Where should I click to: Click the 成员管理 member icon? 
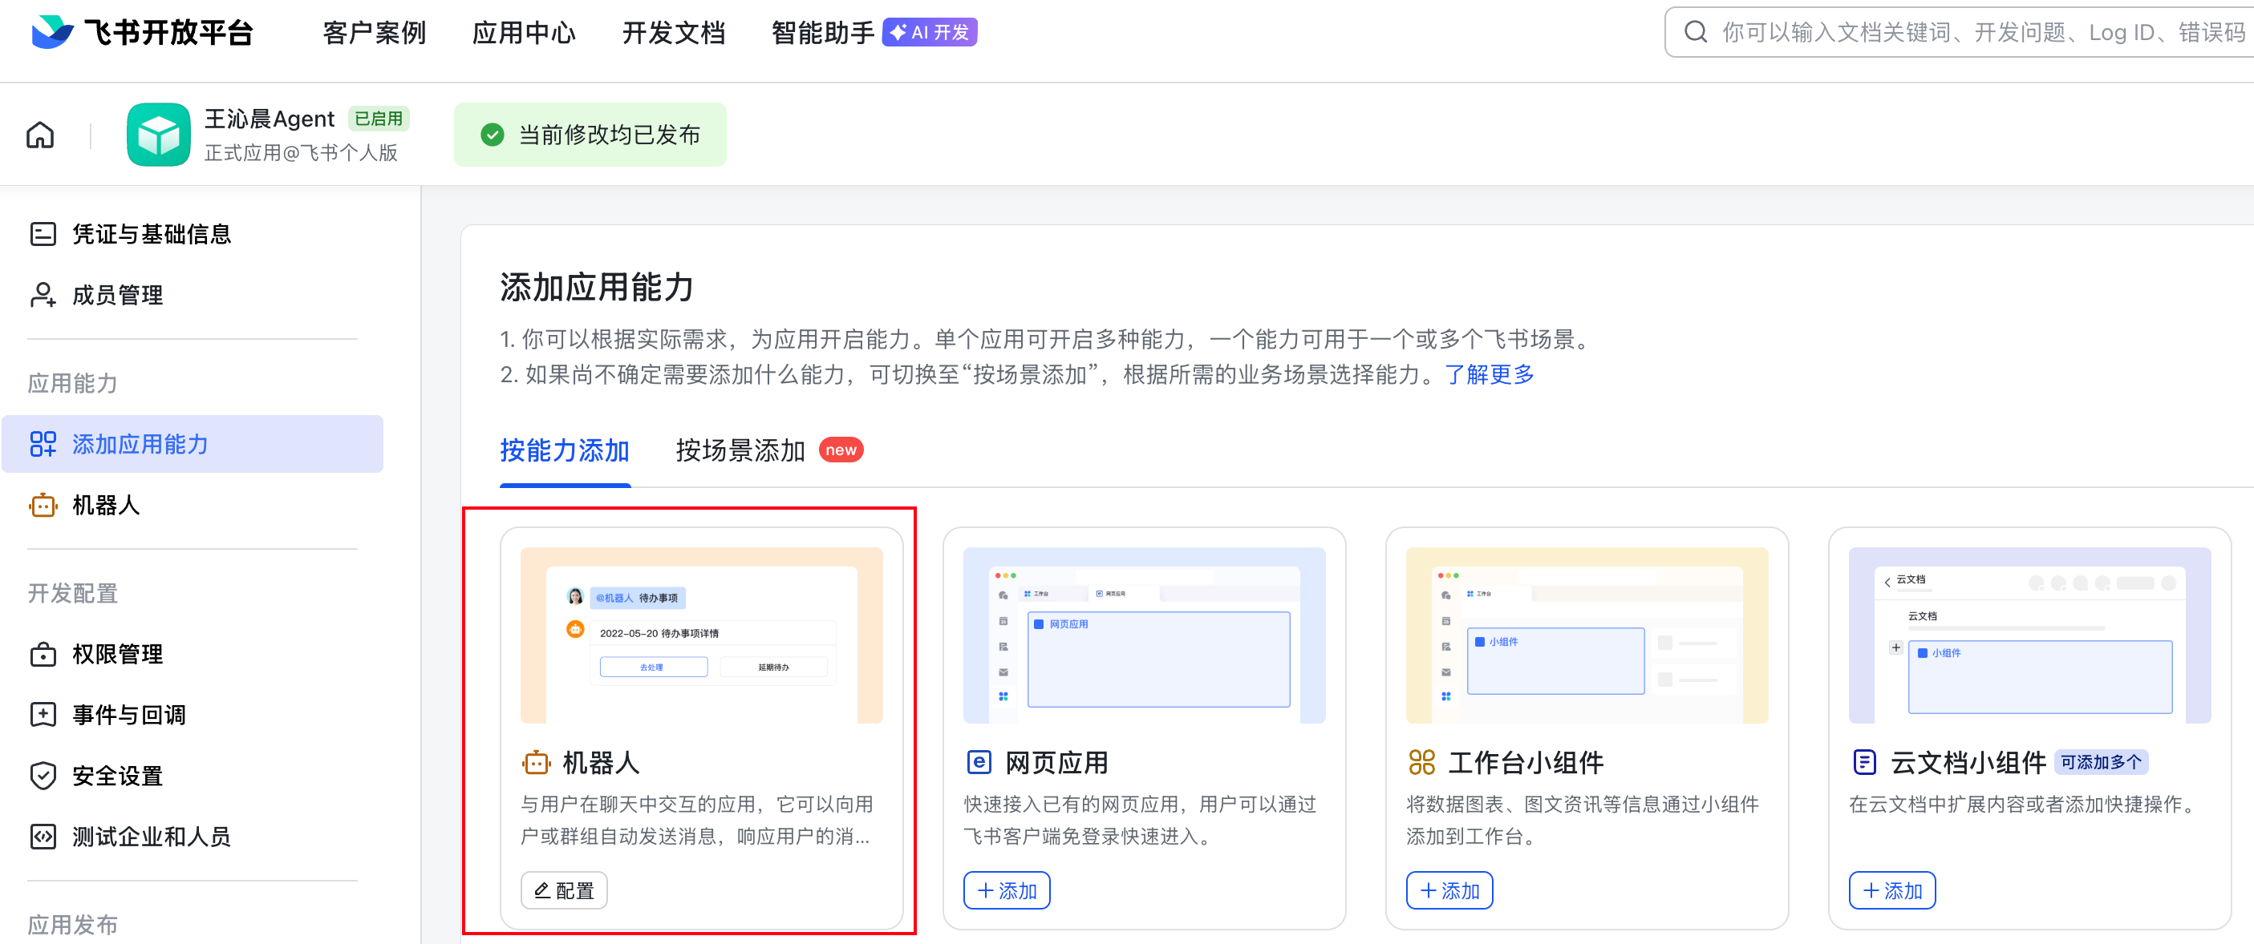tap(43, 295)
